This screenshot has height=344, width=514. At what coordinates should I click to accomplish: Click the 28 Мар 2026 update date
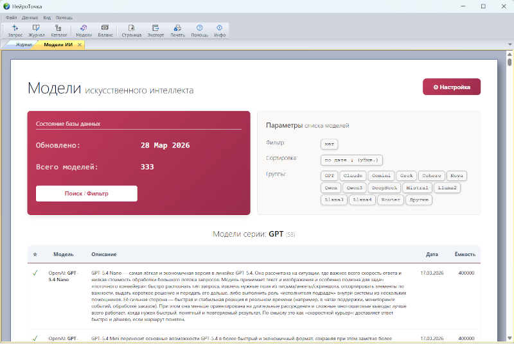(x=165, y=145)
